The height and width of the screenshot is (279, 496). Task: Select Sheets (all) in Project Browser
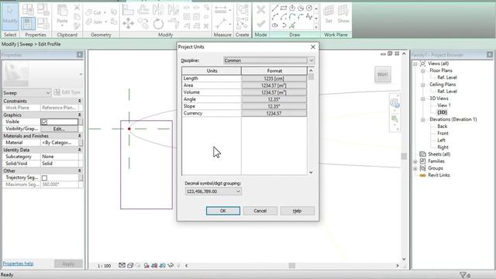tap(439, 154)
